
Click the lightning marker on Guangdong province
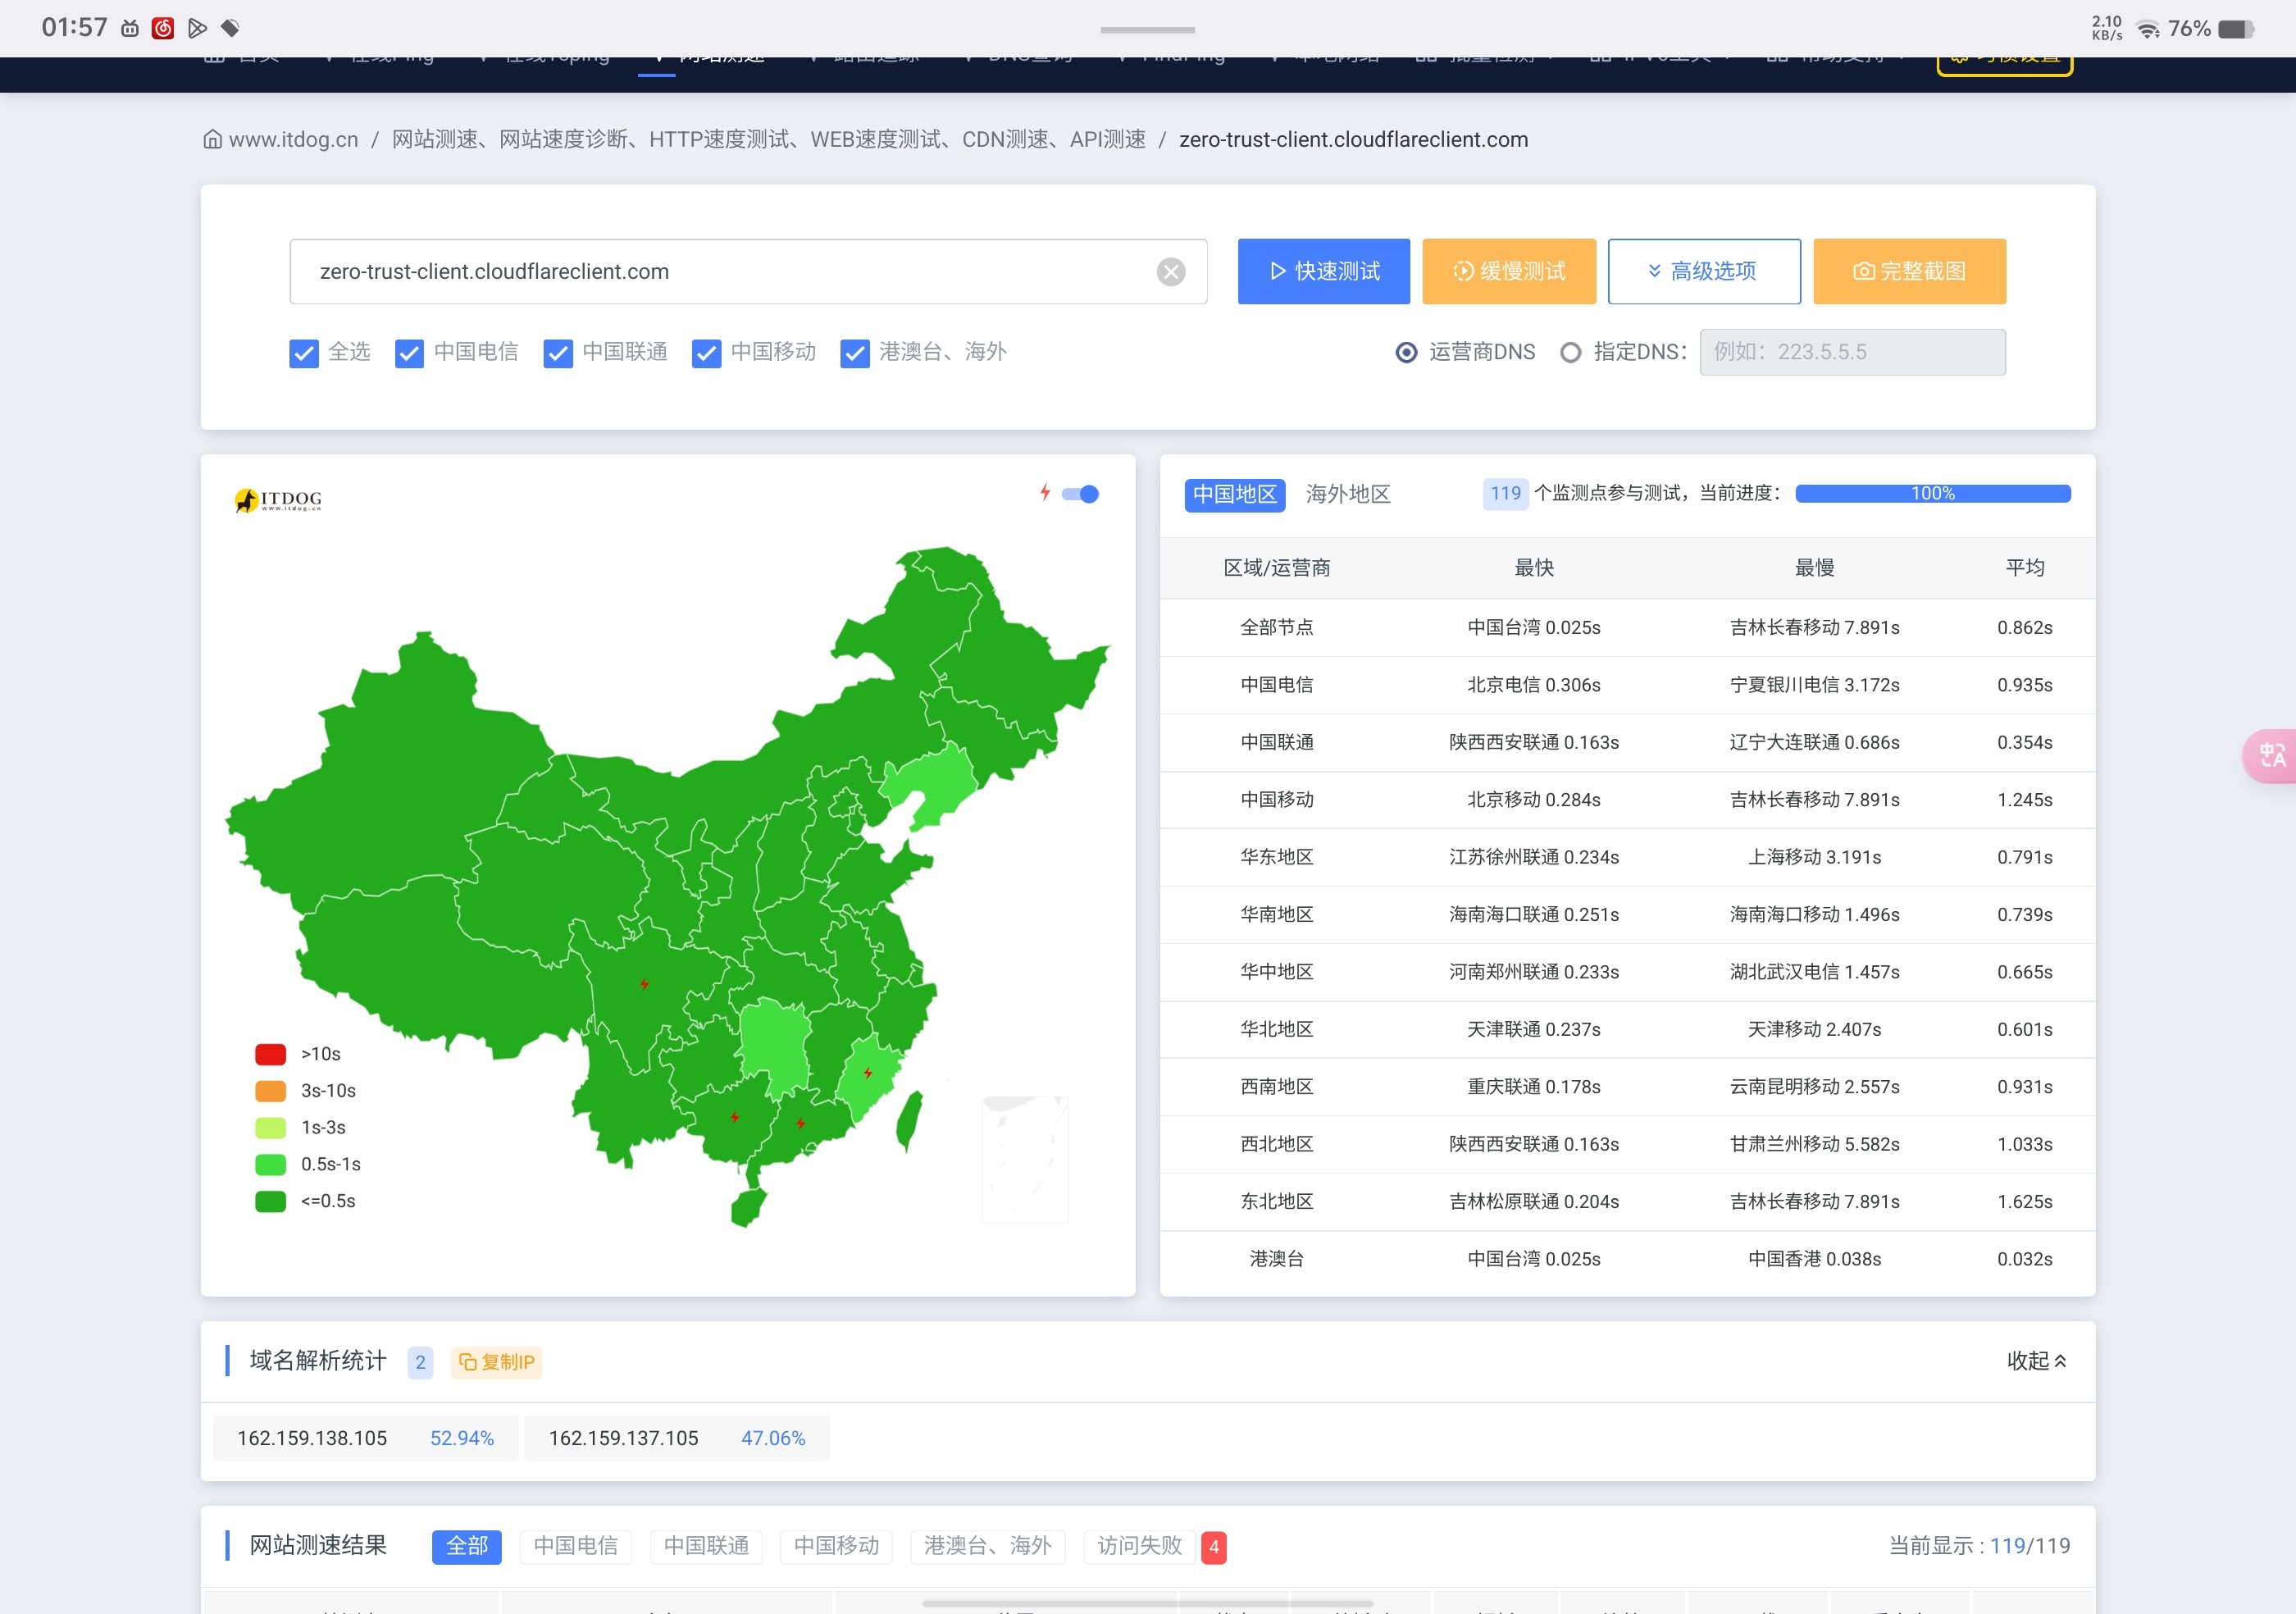(800, 1123)
